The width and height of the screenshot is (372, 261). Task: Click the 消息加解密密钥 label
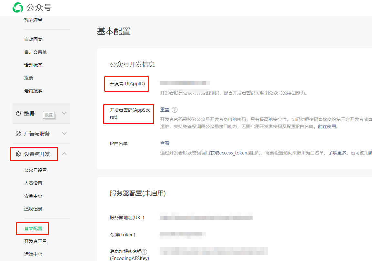[126, 251]
